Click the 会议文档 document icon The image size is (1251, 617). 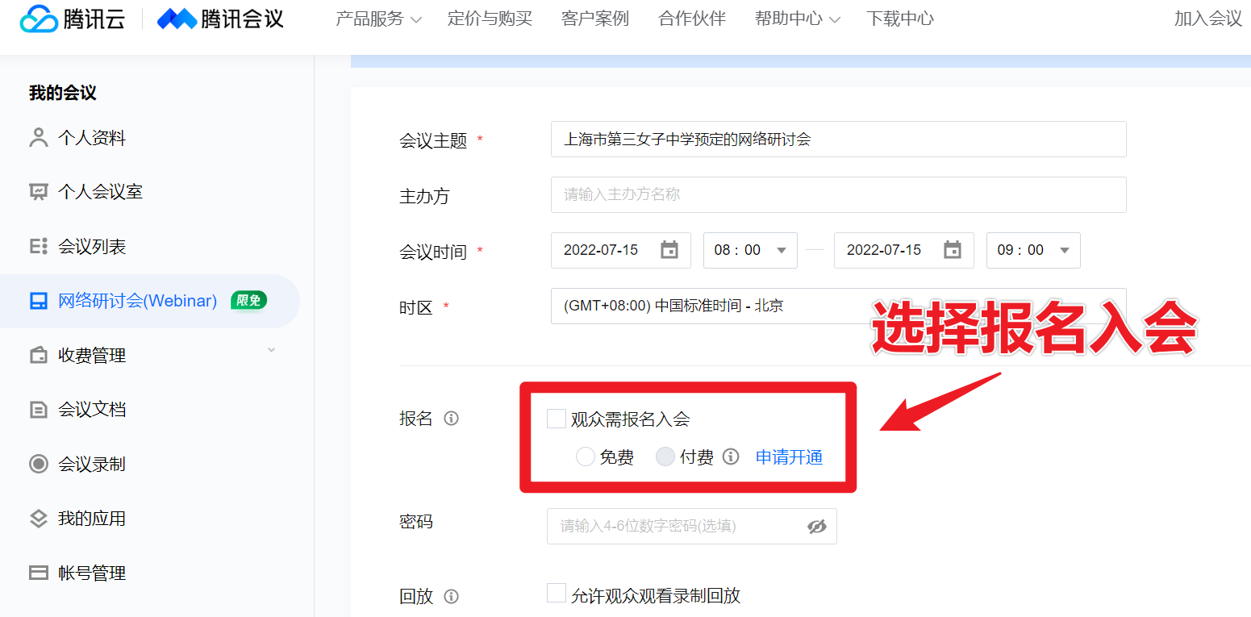click(38, 410)
